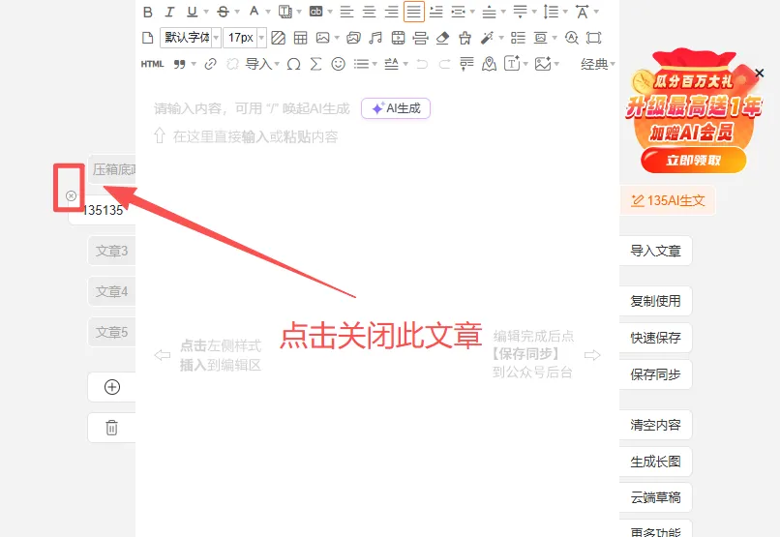Open the image insert dropdown arrow

[x=337, y=38]
